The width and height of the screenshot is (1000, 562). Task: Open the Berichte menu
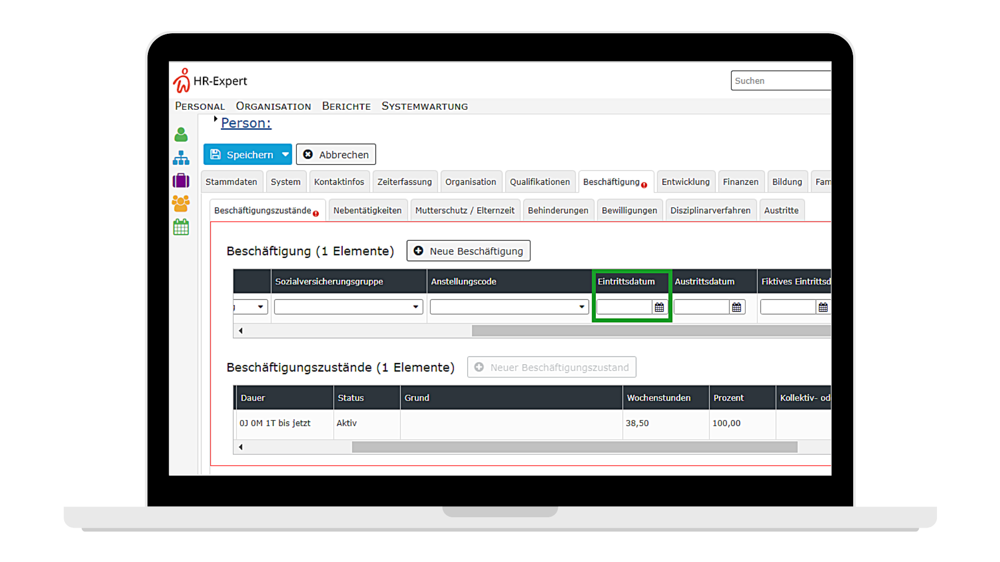point(346,106)
